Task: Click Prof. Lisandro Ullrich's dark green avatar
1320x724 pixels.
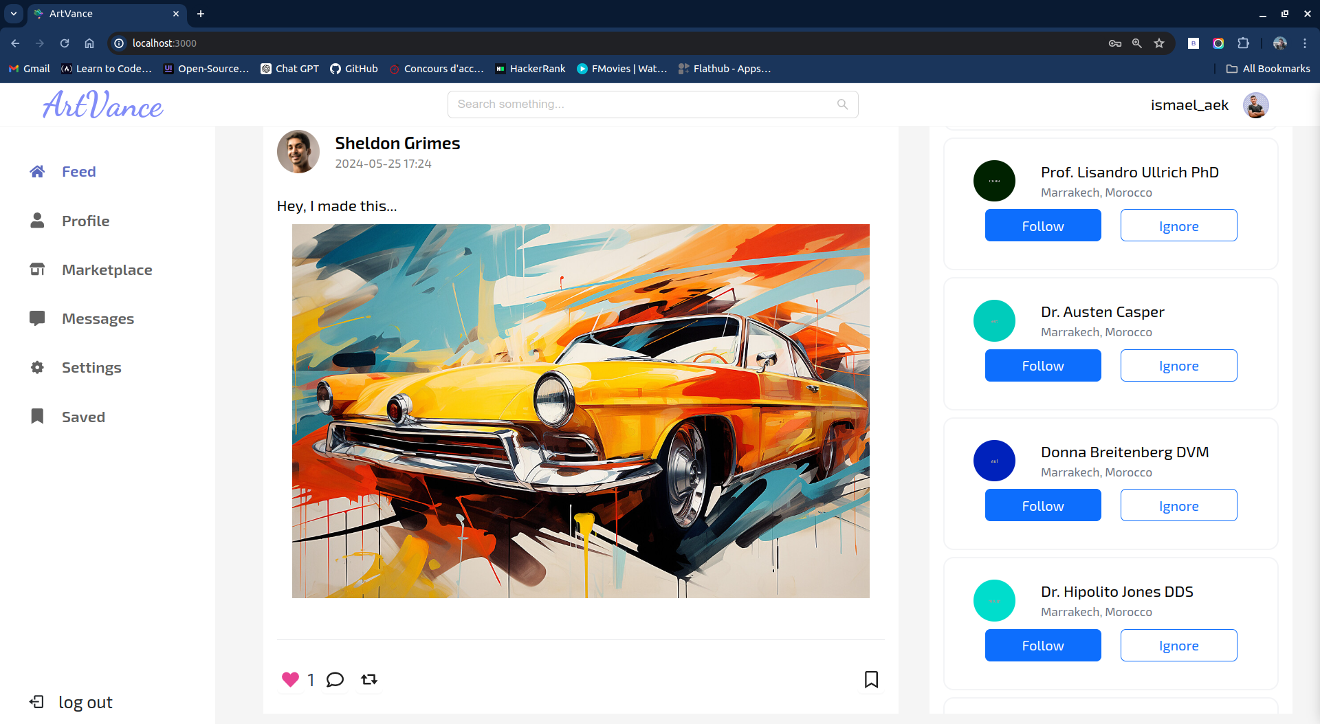Action: 994,181
